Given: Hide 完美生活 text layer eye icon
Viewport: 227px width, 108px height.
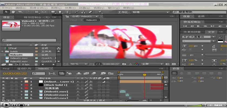Looking at the screenshot, I should (3, 88).
